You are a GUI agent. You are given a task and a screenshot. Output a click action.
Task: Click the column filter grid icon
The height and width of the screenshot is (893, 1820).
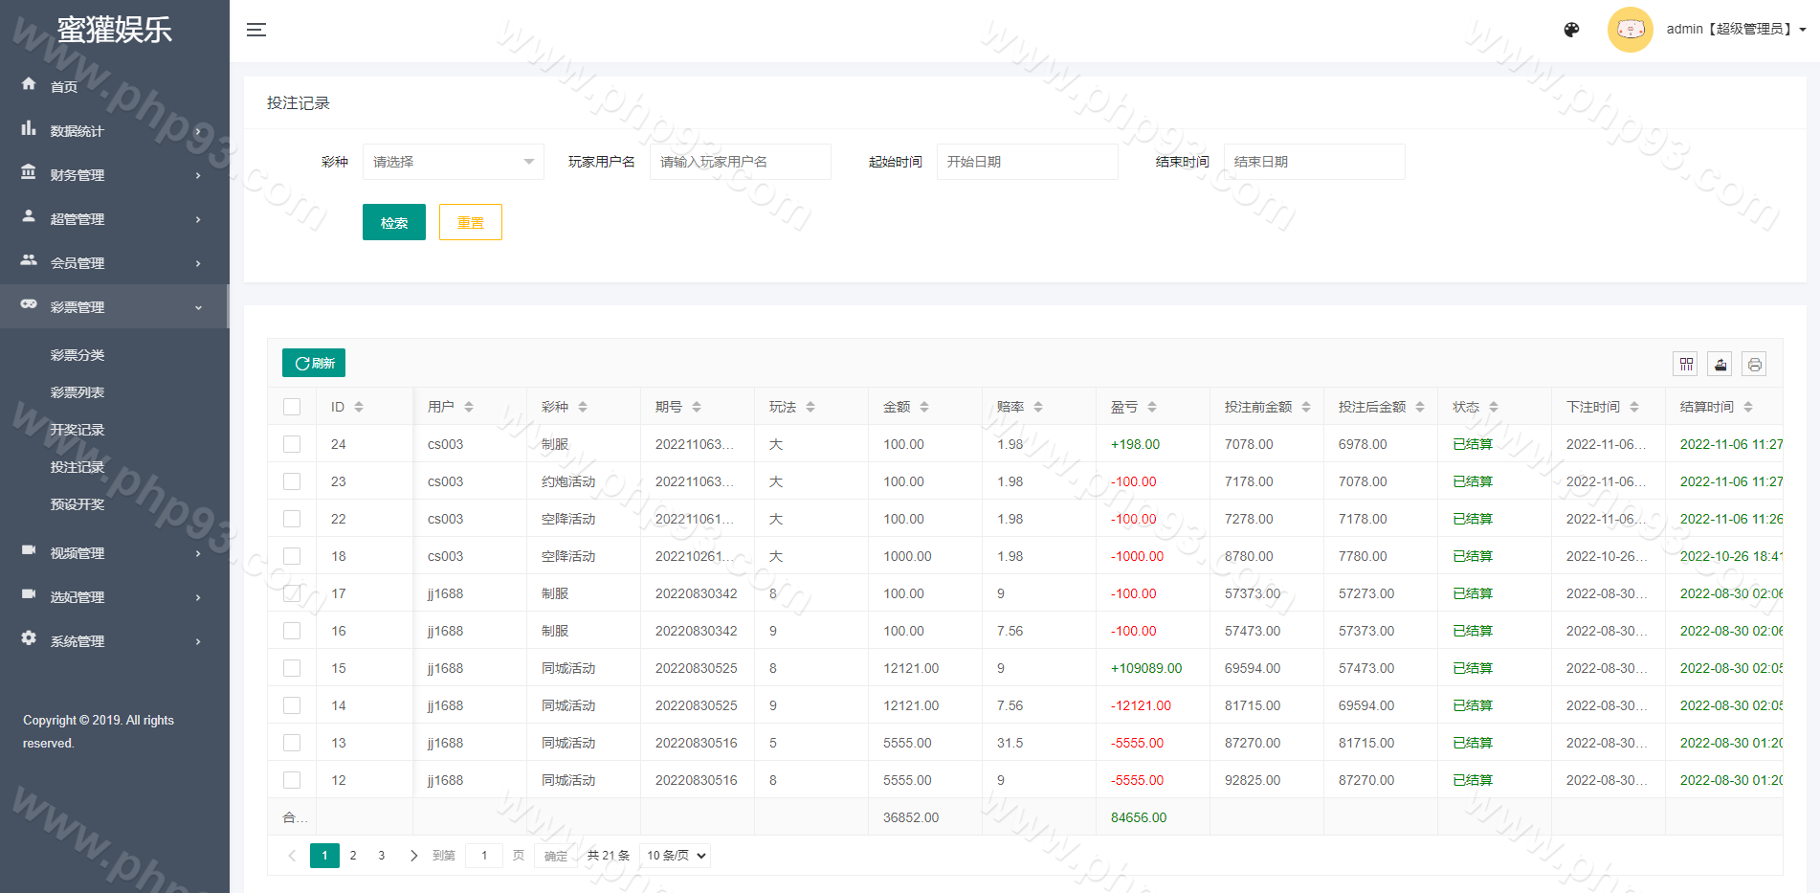click(x=1686, y=364)
